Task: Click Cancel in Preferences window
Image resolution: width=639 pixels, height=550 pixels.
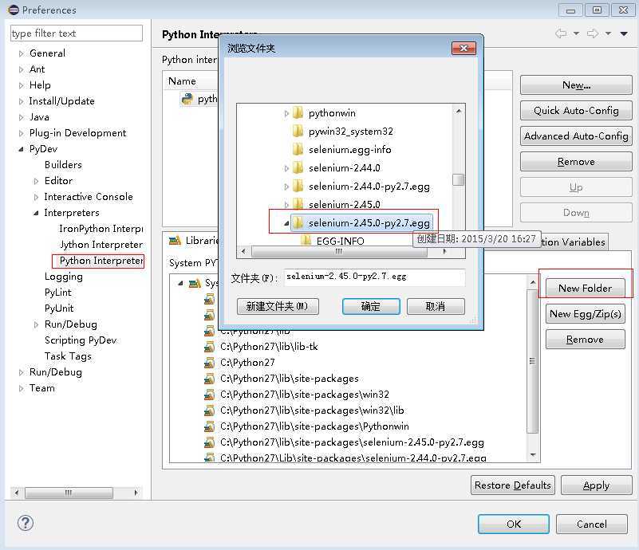Action: coord(591,524)
